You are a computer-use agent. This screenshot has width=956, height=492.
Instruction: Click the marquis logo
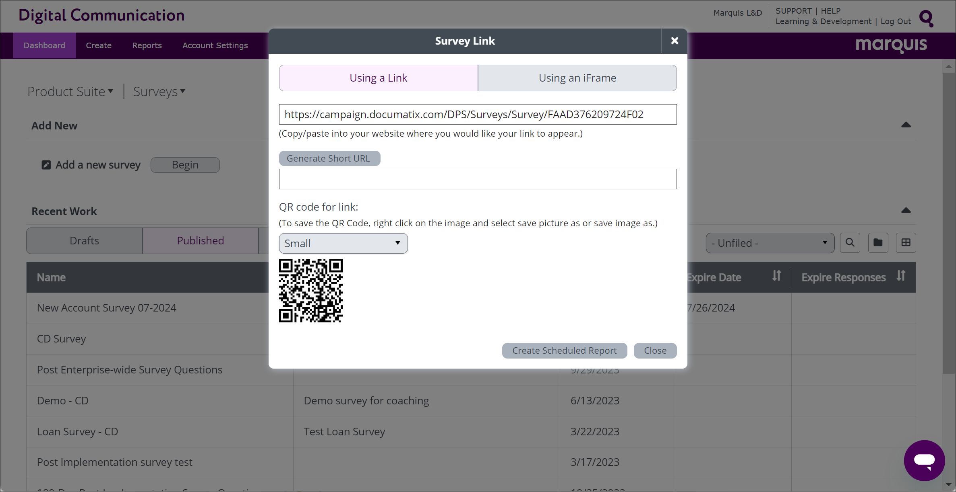[891, 45]
